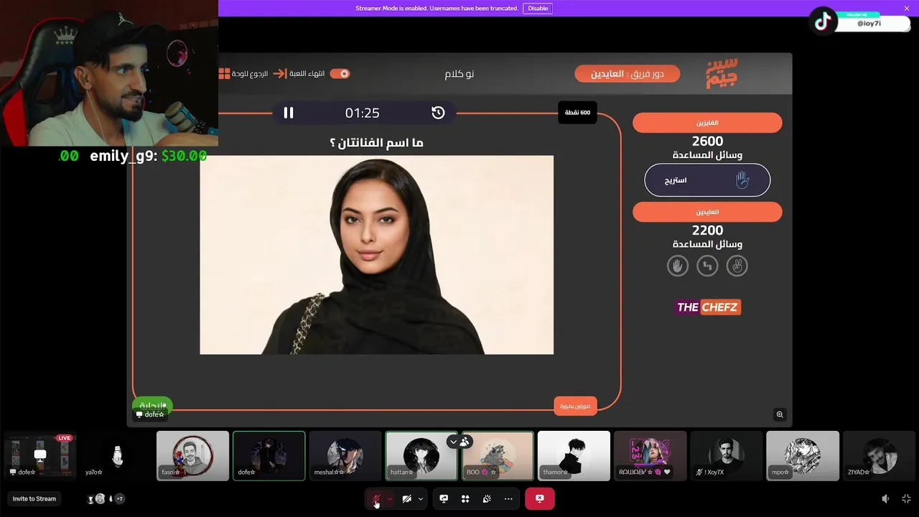Select fasol's participant tile
This screenshot has height=517, width=919.
pos(192,456)
